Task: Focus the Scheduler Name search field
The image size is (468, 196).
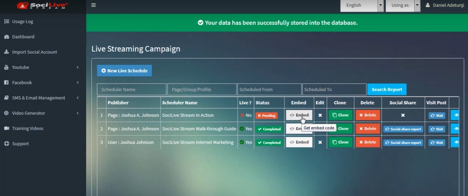Action: tap(132, 89)
